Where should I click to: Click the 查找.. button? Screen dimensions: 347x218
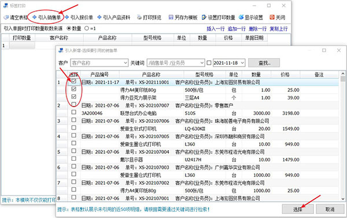click(264, 63)
